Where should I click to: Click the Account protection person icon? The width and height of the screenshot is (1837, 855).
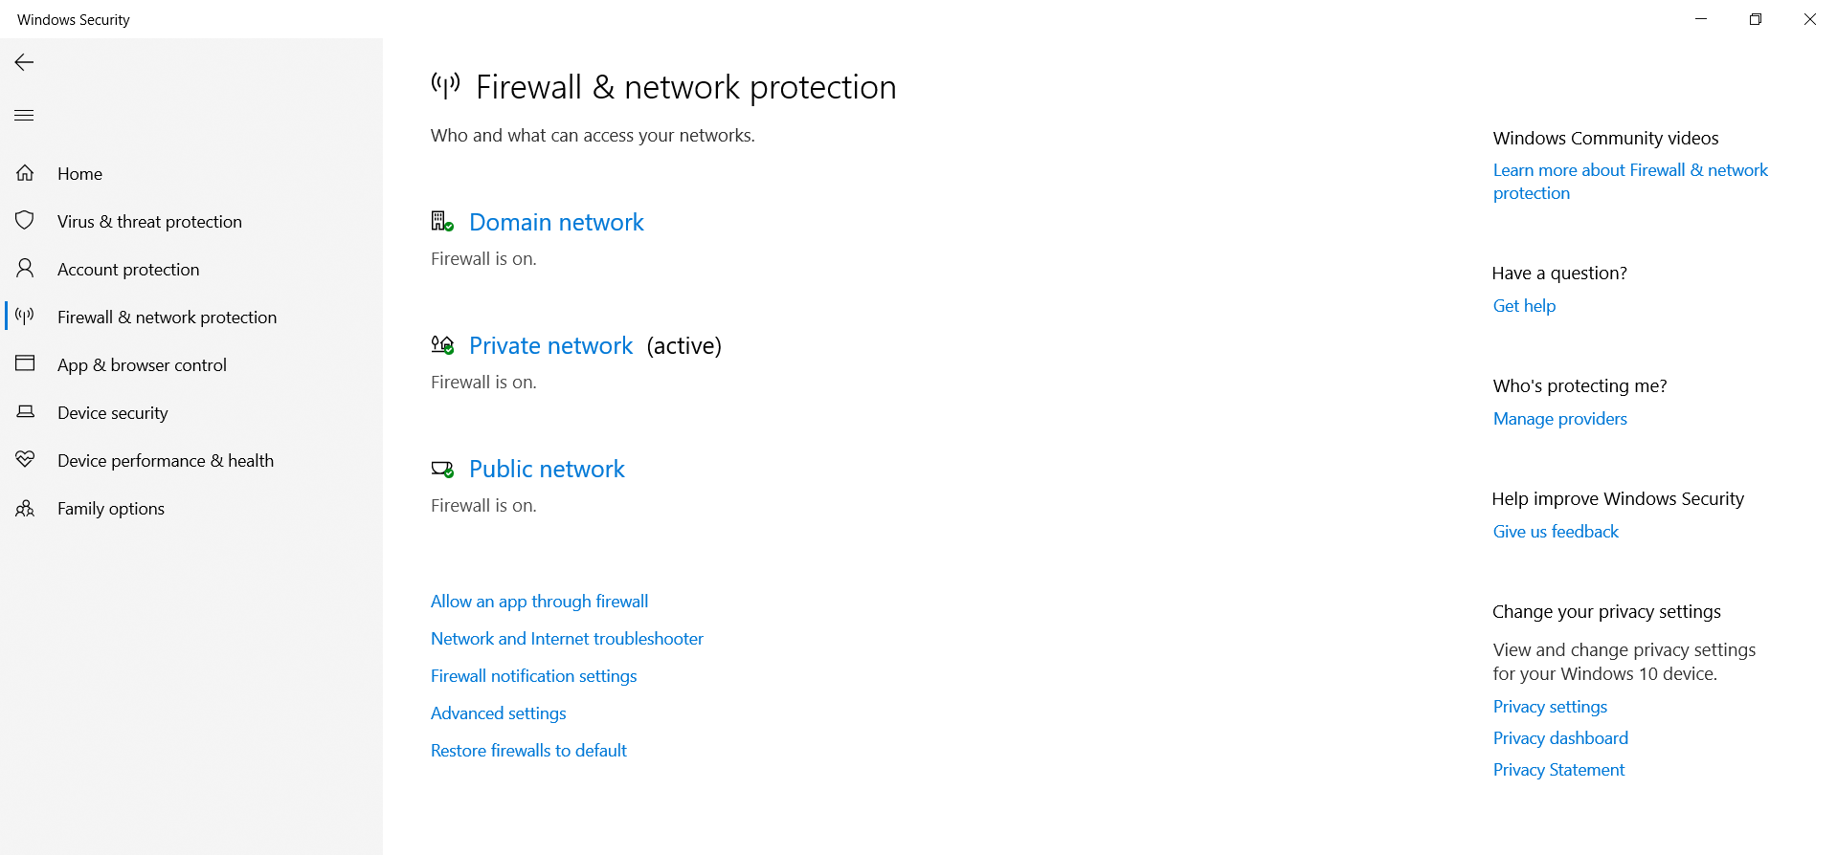[25, 269]
